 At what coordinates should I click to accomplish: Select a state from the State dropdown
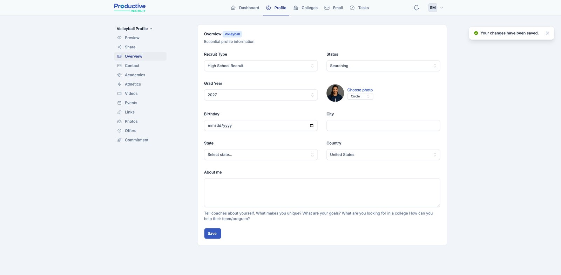(261, 154)
